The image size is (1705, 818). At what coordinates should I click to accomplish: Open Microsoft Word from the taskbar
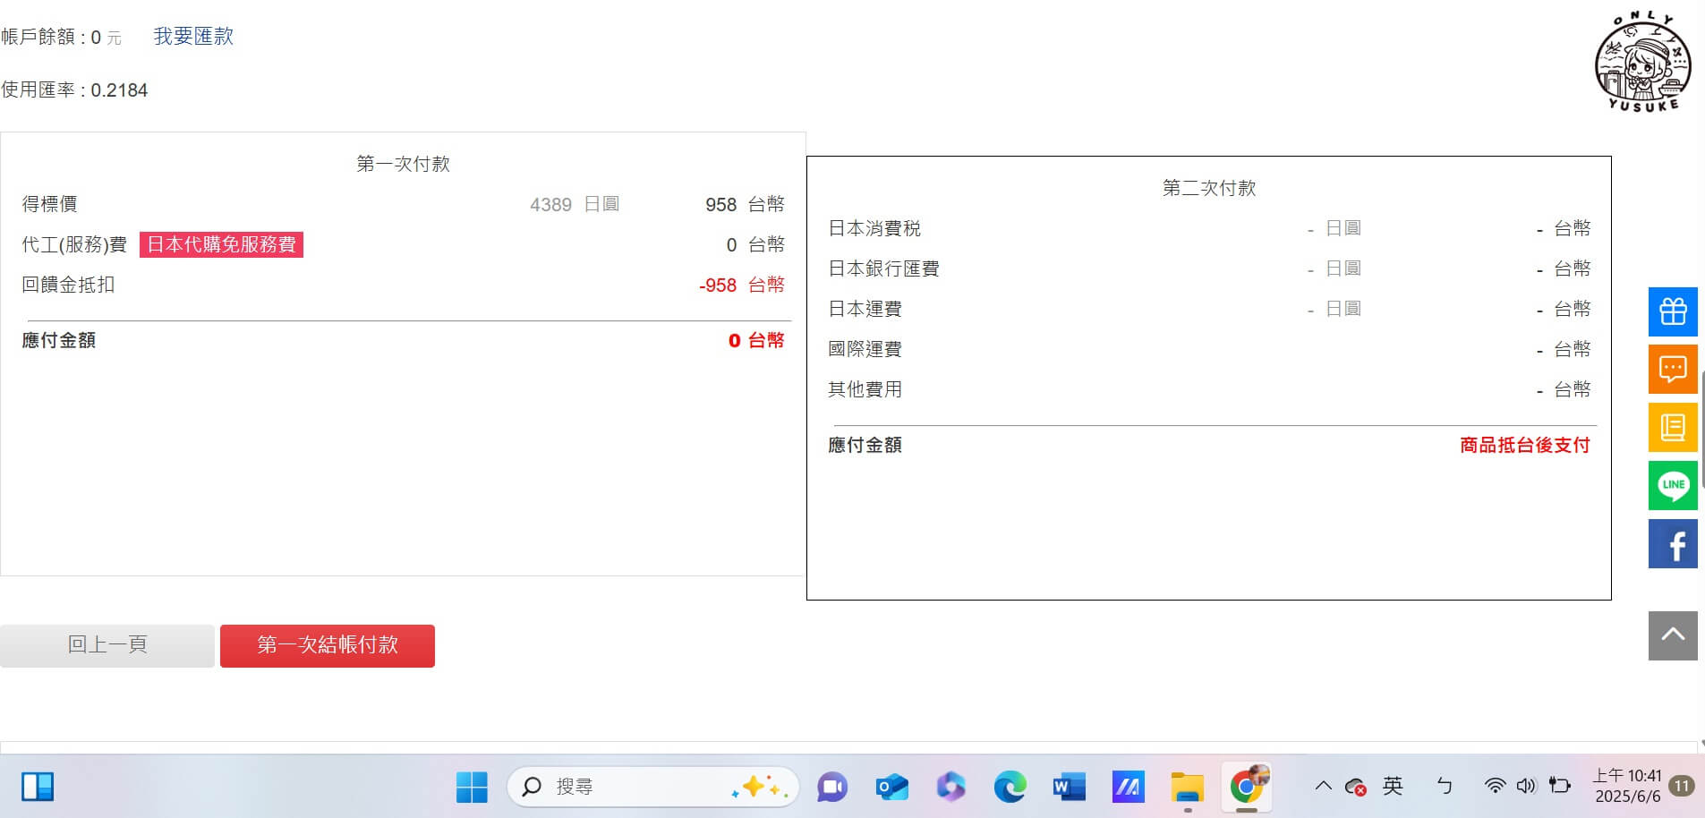[1069, 787]
